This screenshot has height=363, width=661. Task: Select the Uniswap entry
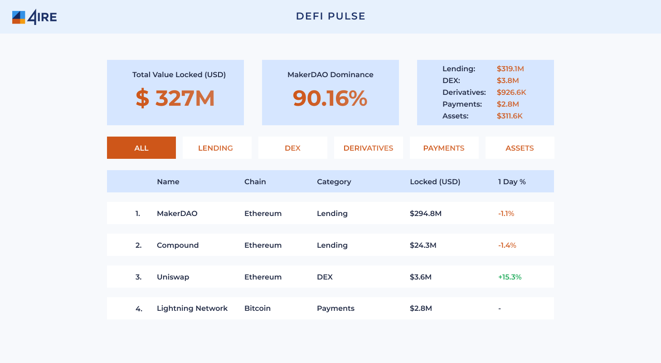[173, 277]
